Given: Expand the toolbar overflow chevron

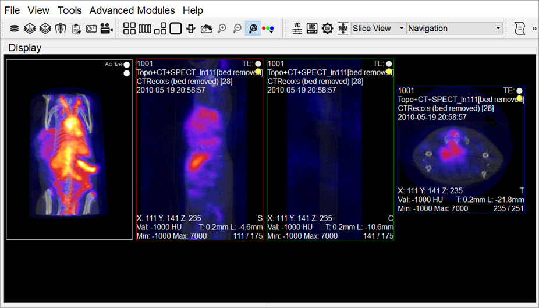Looking at the screenshot, I should 534,29.
